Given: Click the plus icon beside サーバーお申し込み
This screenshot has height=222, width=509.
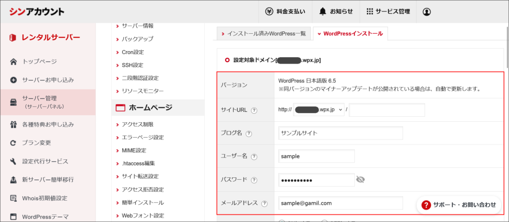Looking at the screenshot, I should coord(13,80).
